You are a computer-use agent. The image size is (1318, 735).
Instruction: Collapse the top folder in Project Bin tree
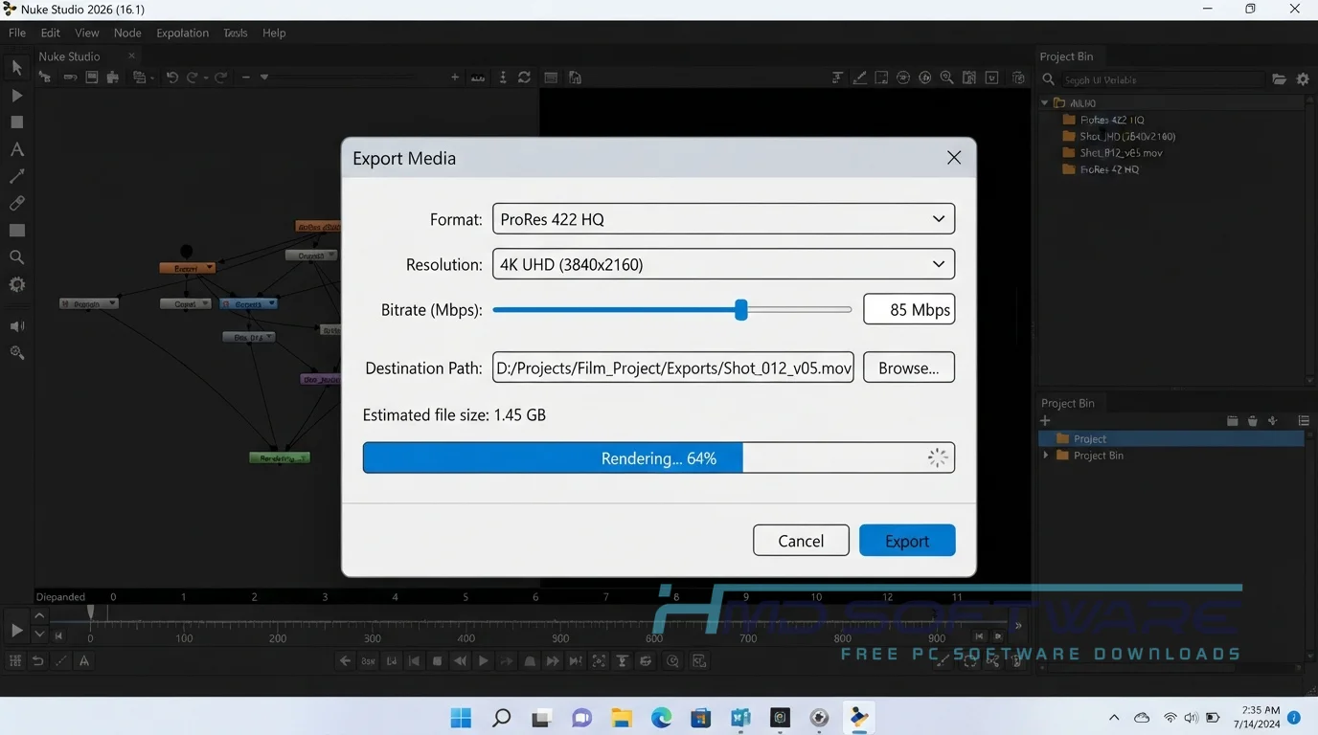coord(1045,102)
